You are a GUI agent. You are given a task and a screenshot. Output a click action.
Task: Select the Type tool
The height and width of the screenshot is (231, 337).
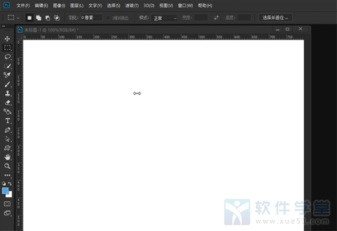click(7, 121)
